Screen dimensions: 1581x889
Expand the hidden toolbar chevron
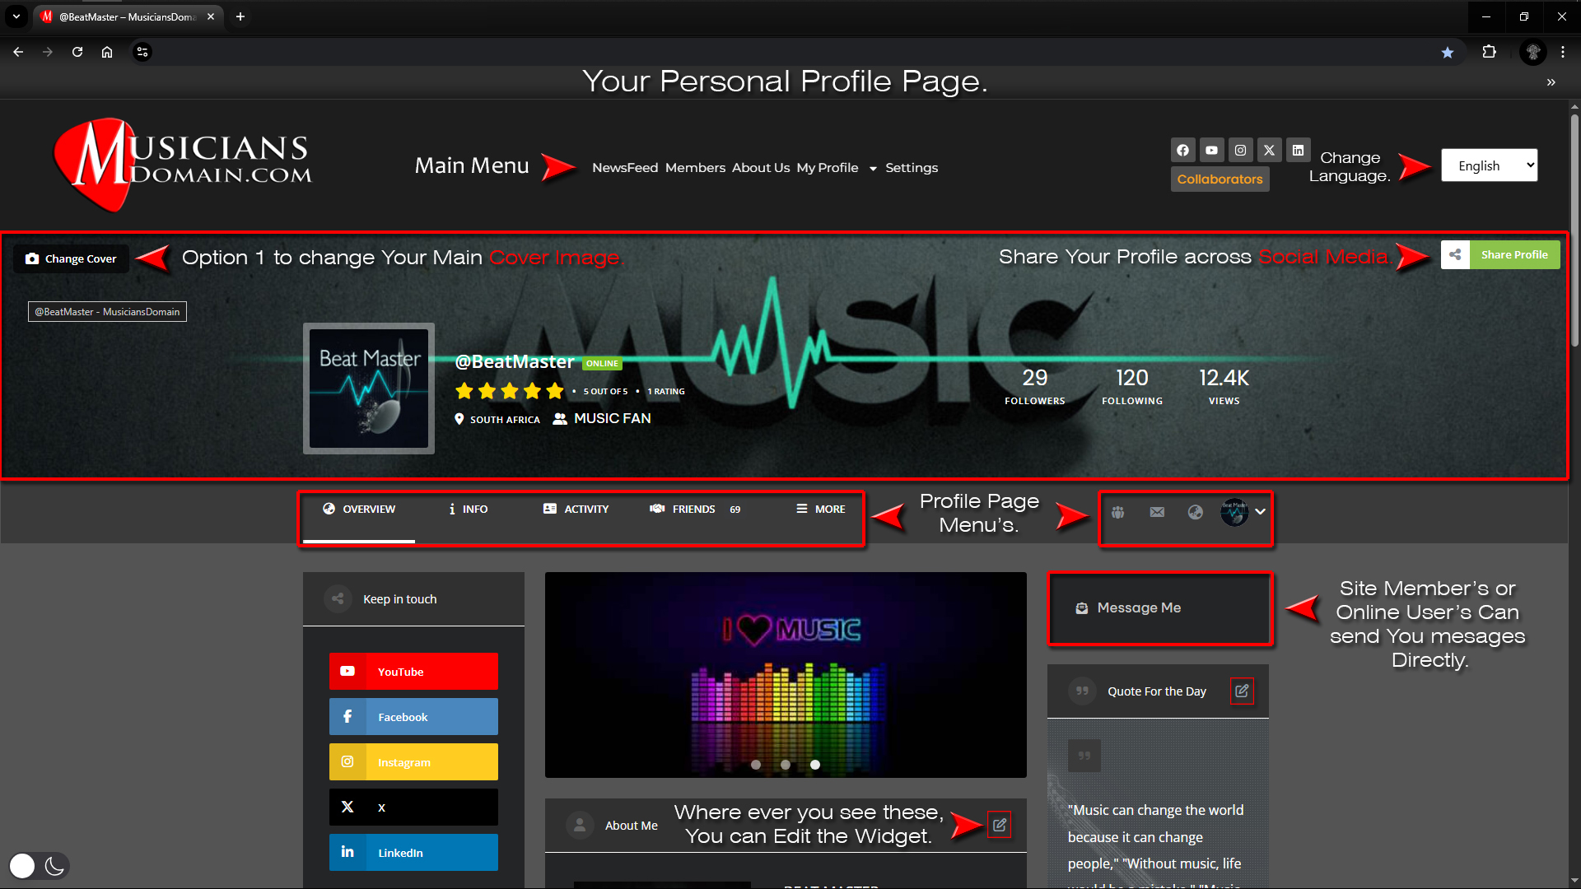(1551, 82)
